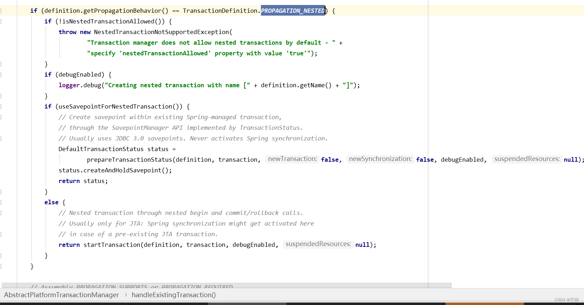This screenshot has height=305, width=584.
Task: Click the newTransaction: parameter hint
Action: 293,159
